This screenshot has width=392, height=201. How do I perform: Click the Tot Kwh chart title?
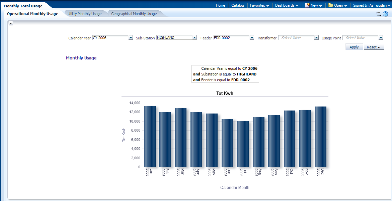(225, 93)
